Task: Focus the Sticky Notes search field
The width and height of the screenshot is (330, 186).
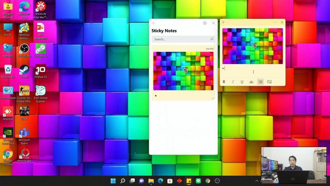Action: coord(183,39)
